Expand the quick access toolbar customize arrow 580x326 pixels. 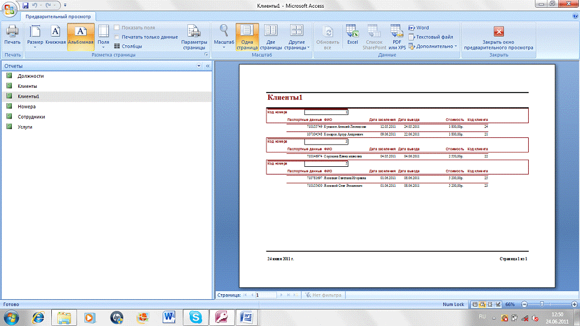tap(65, 5)
